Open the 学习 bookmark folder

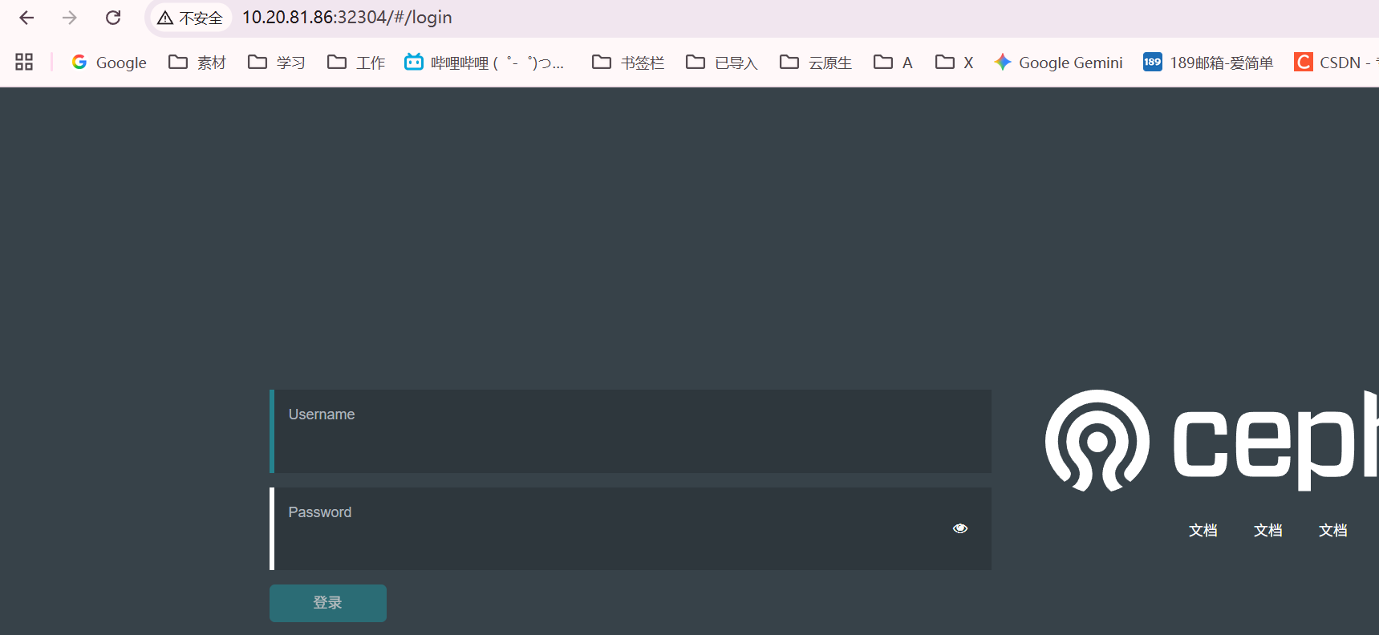point(277,63)
